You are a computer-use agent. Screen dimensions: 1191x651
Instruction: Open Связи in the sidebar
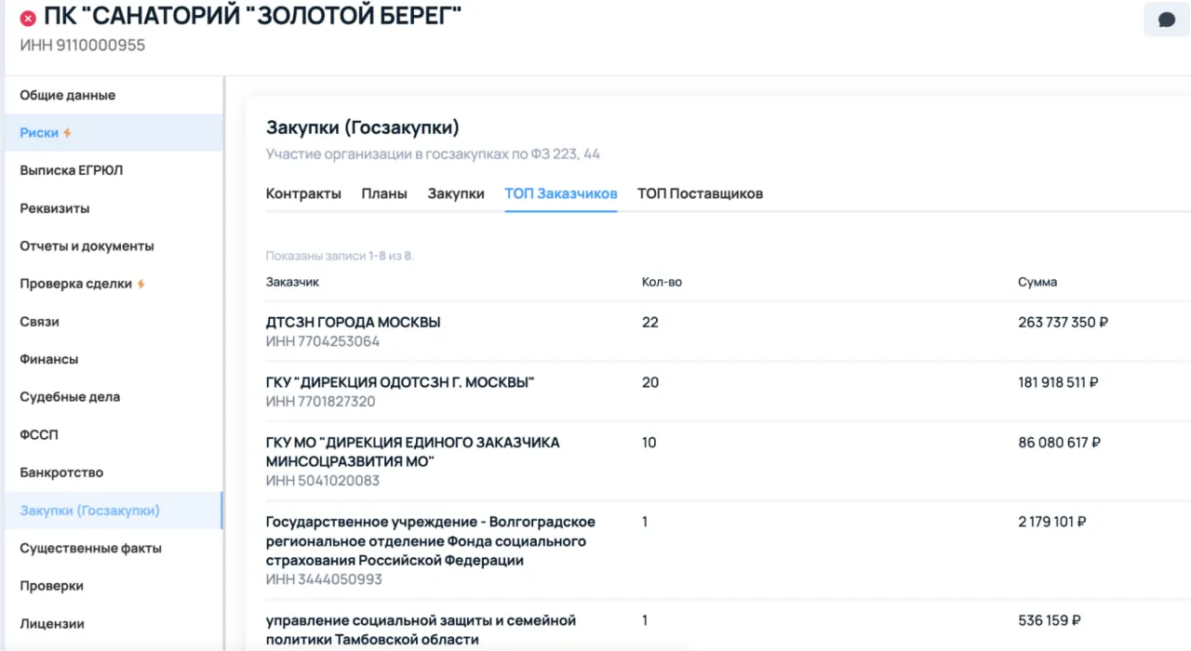(40, 321)
